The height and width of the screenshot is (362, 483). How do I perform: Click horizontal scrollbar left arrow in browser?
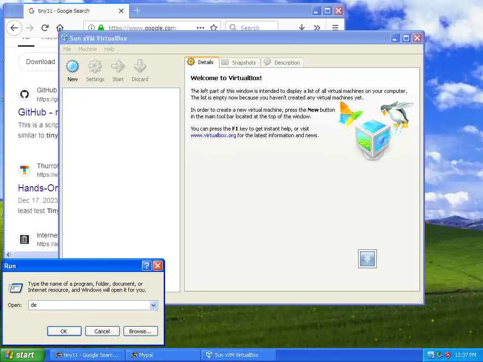8,255
